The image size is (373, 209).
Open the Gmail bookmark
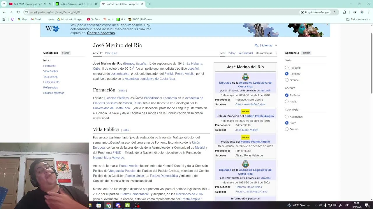tap(36, 19)
